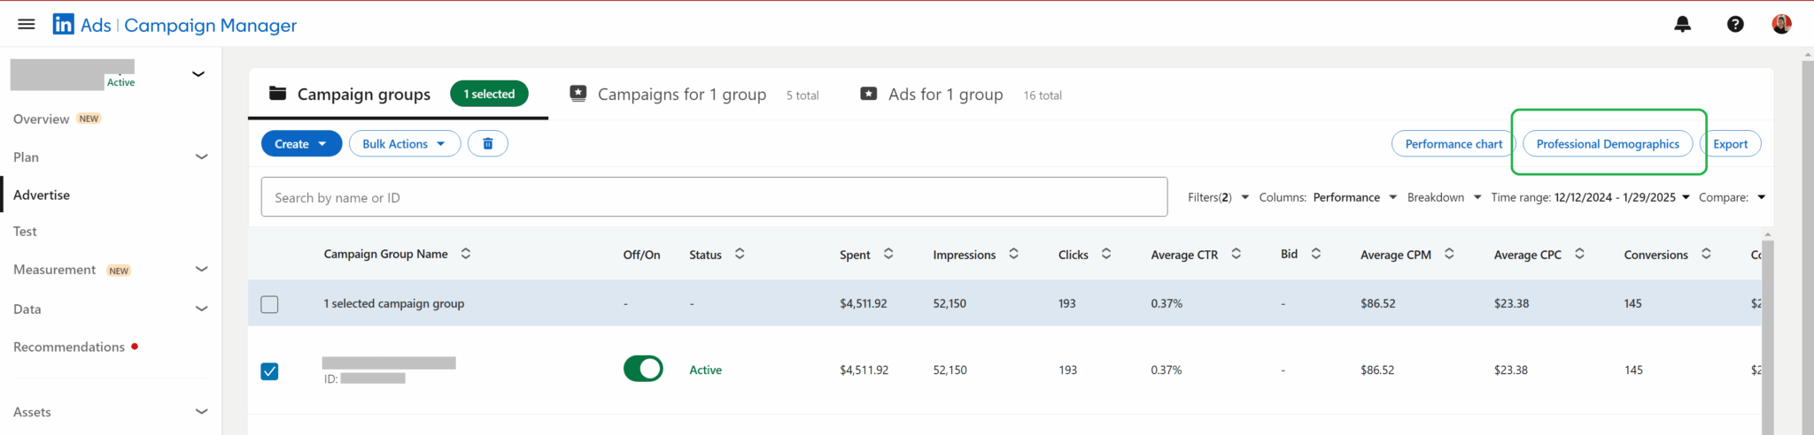This screenshot has width=1814, height=435.
Task: Sort by Bid column
Action: point(1316,254)
